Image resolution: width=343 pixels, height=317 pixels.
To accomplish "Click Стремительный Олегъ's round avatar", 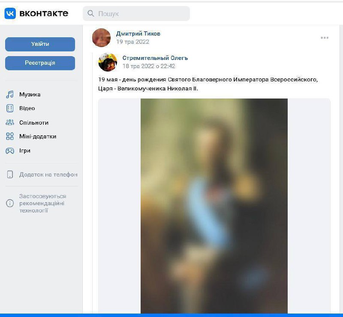I will [108, 62].
